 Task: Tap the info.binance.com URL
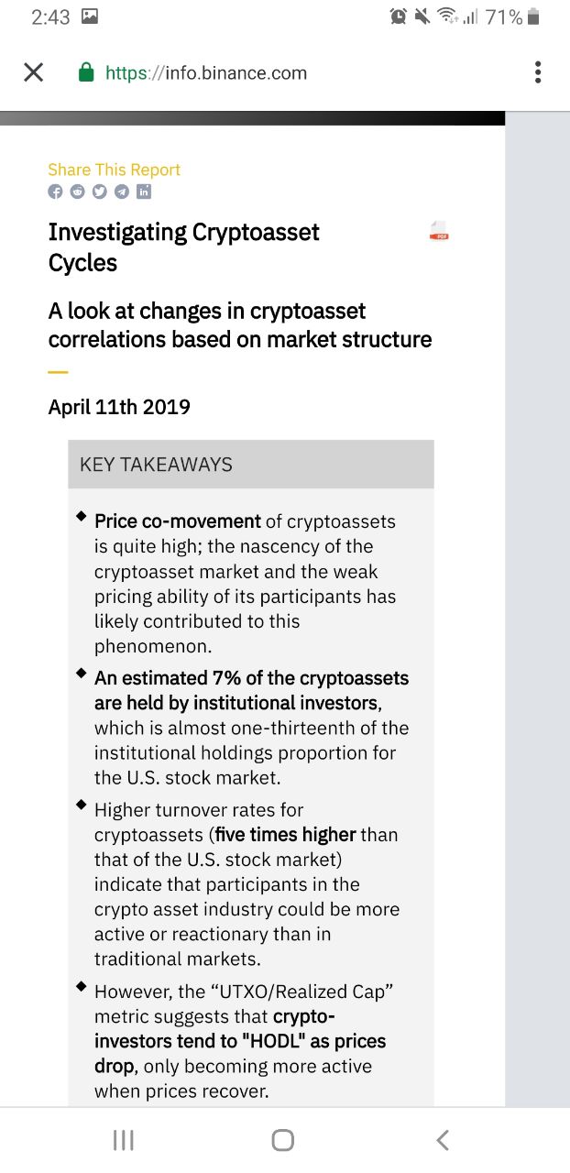pyautogui.click(x=206, y=72)
